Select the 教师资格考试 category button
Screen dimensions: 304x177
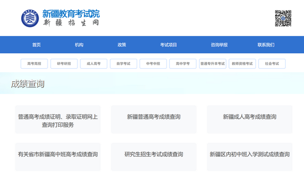pyautogui.click(x=242, y=63)
